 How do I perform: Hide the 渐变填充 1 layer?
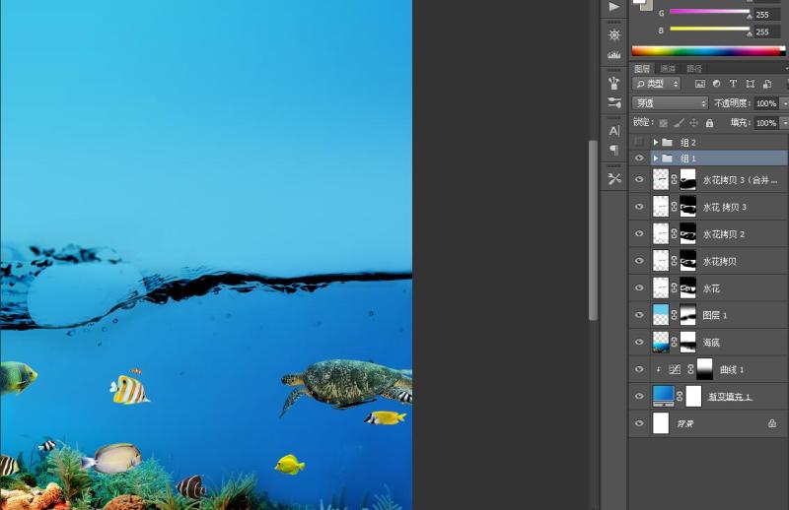639,397
